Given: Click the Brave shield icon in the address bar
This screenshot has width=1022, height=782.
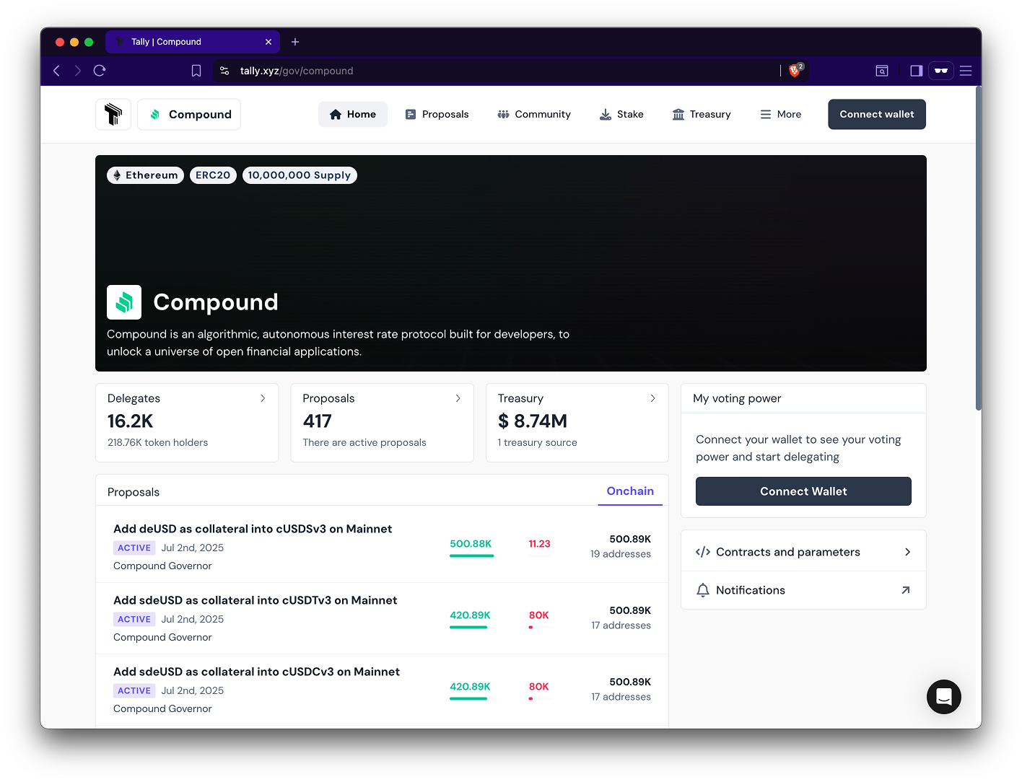Looking at the screenshot, I should [794, 71].
